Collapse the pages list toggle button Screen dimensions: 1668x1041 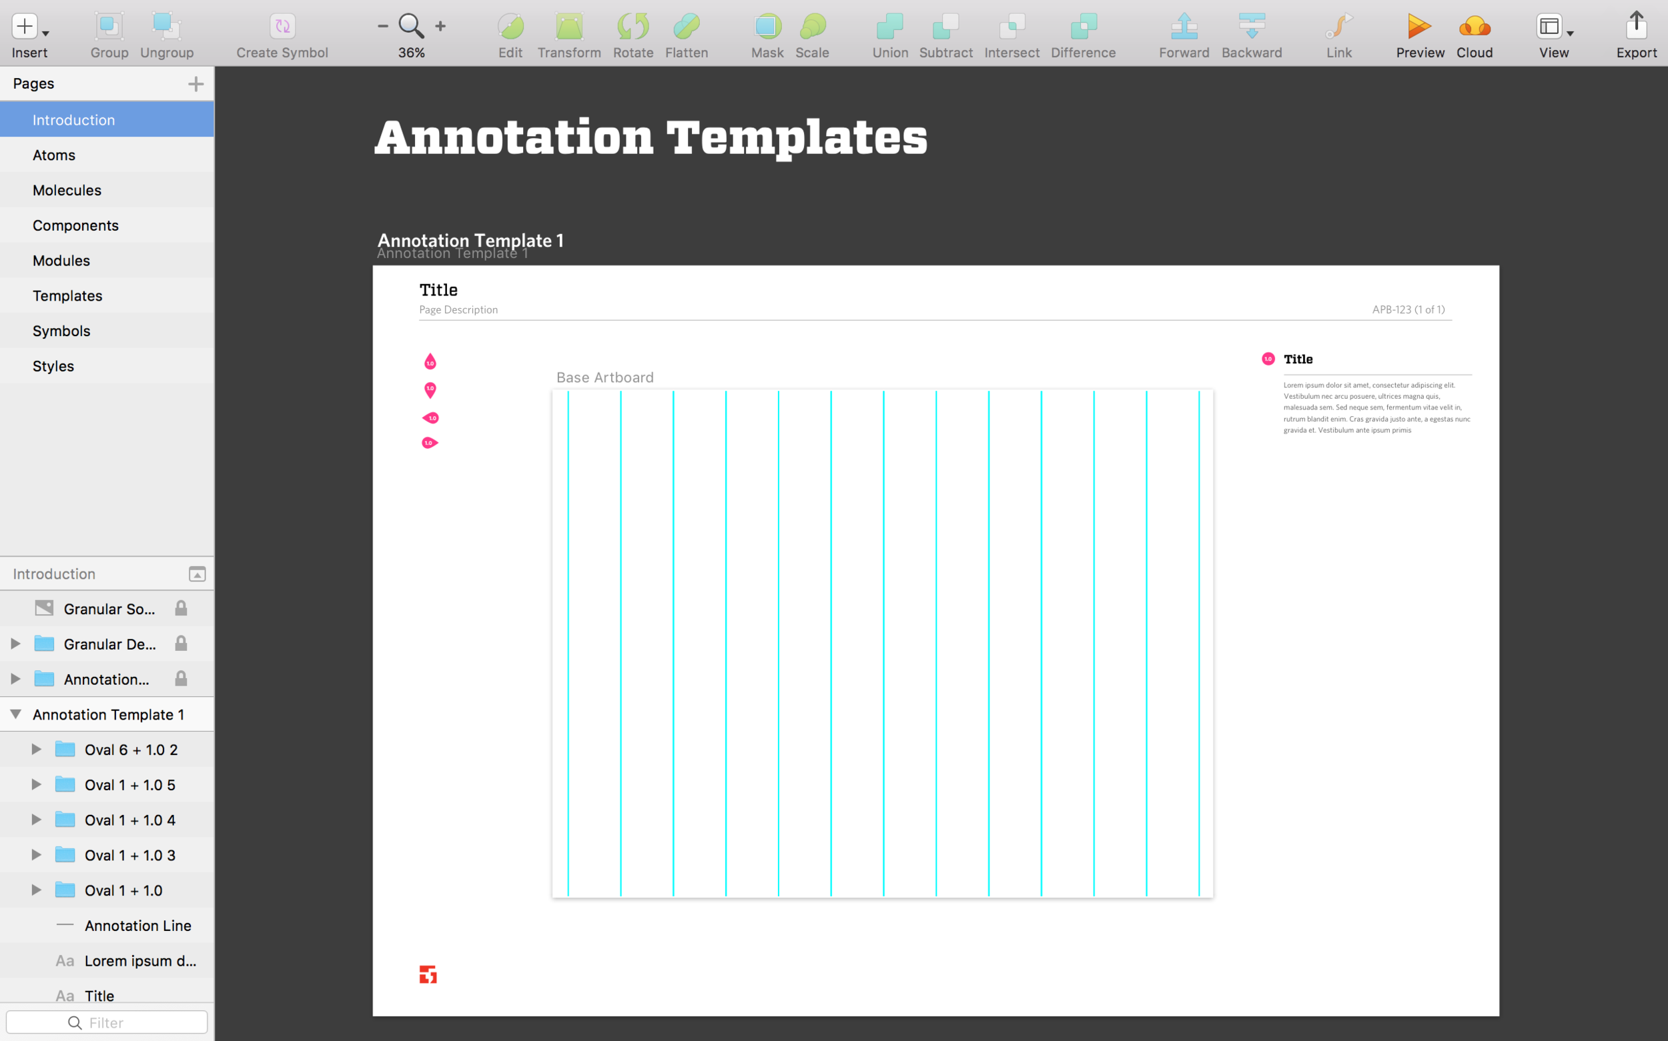point(197,574)
